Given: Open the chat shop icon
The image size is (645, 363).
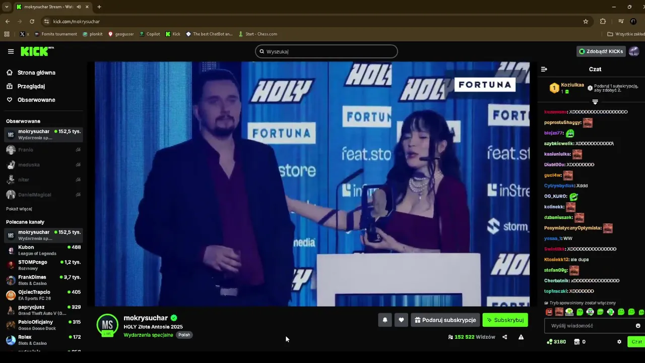Looking at the screenshot, I should coord(577,342).
